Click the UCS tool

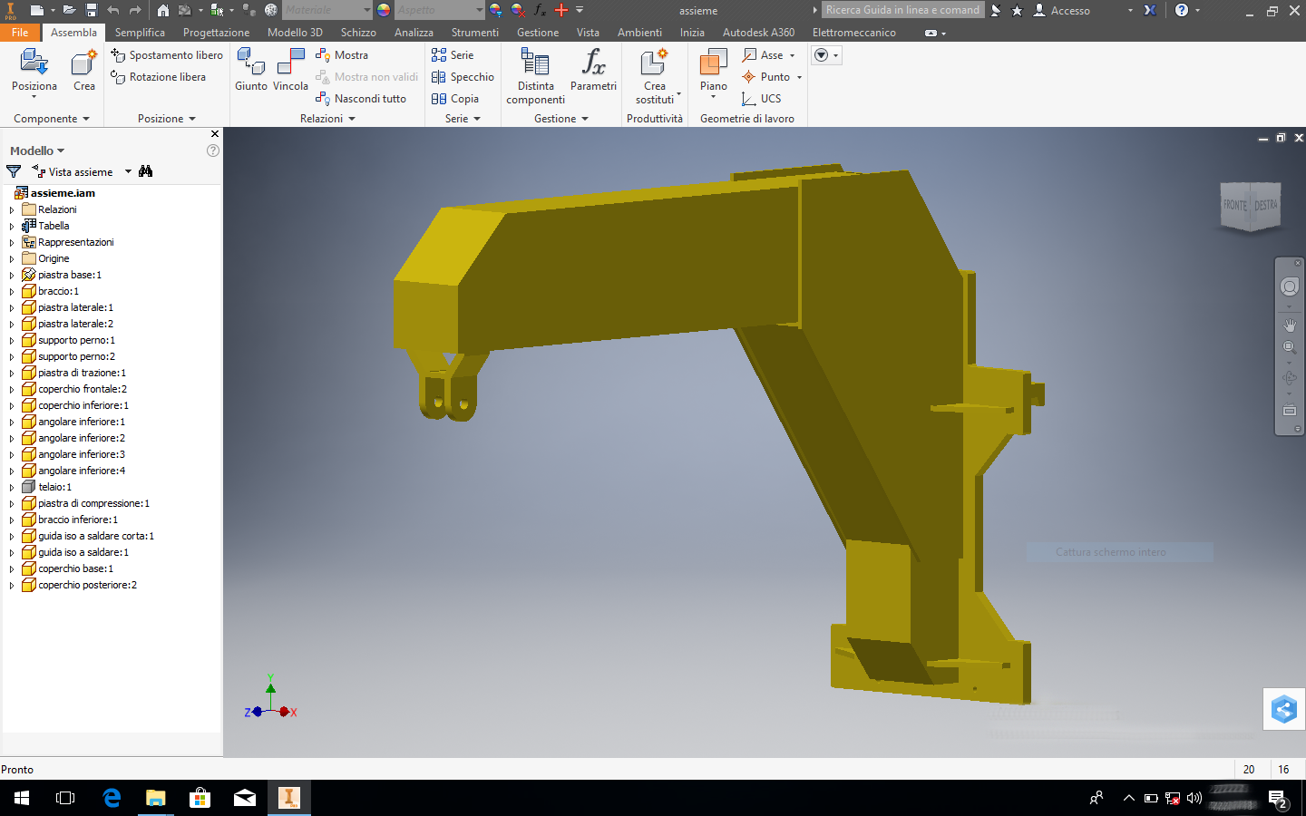coord(761,99)
